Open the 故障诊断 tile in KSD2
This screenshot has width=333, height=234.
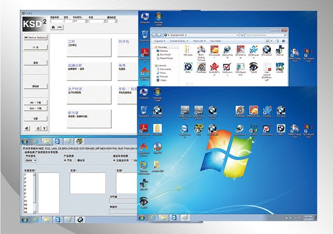(x=89, y=71)
